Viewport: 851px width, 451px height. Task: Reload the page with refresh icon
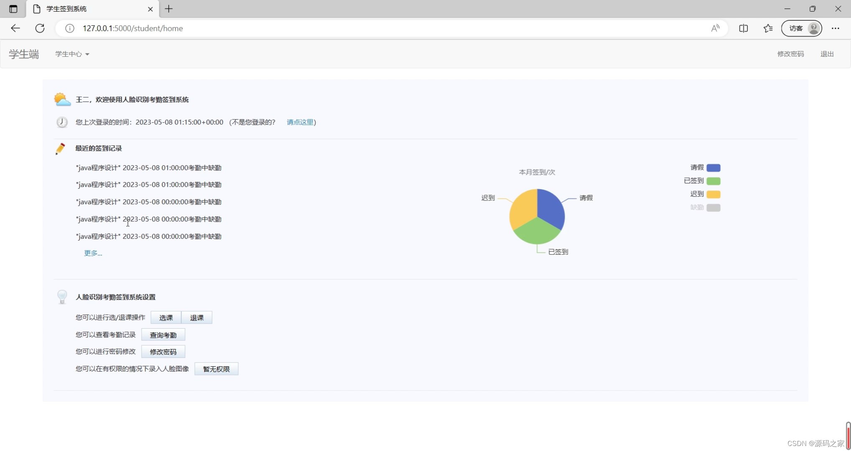(x=40, y=28)
